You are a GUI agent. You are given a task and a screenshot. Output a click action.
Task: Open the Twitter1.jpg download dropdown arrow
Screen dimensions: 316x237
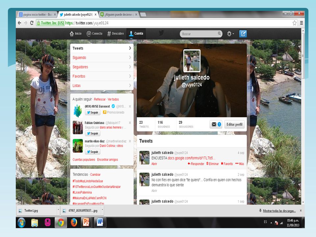click(58, 210)
